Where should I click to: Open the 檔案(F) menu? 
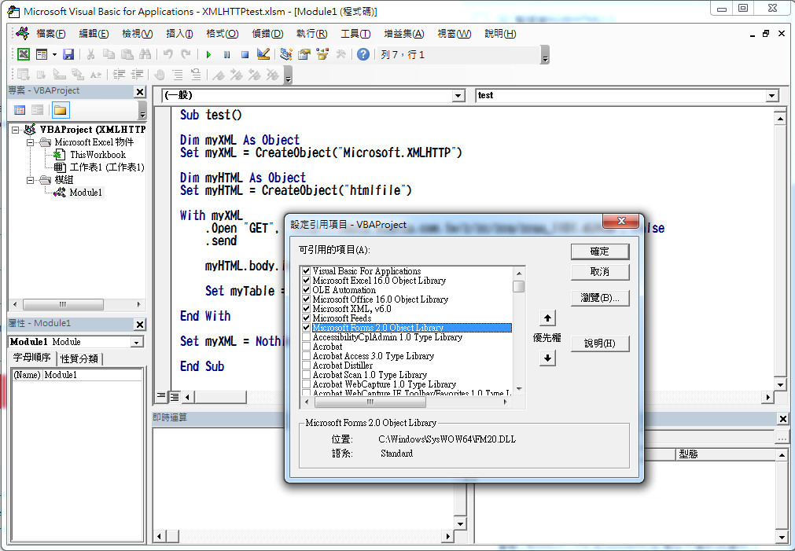coord(50,34)
